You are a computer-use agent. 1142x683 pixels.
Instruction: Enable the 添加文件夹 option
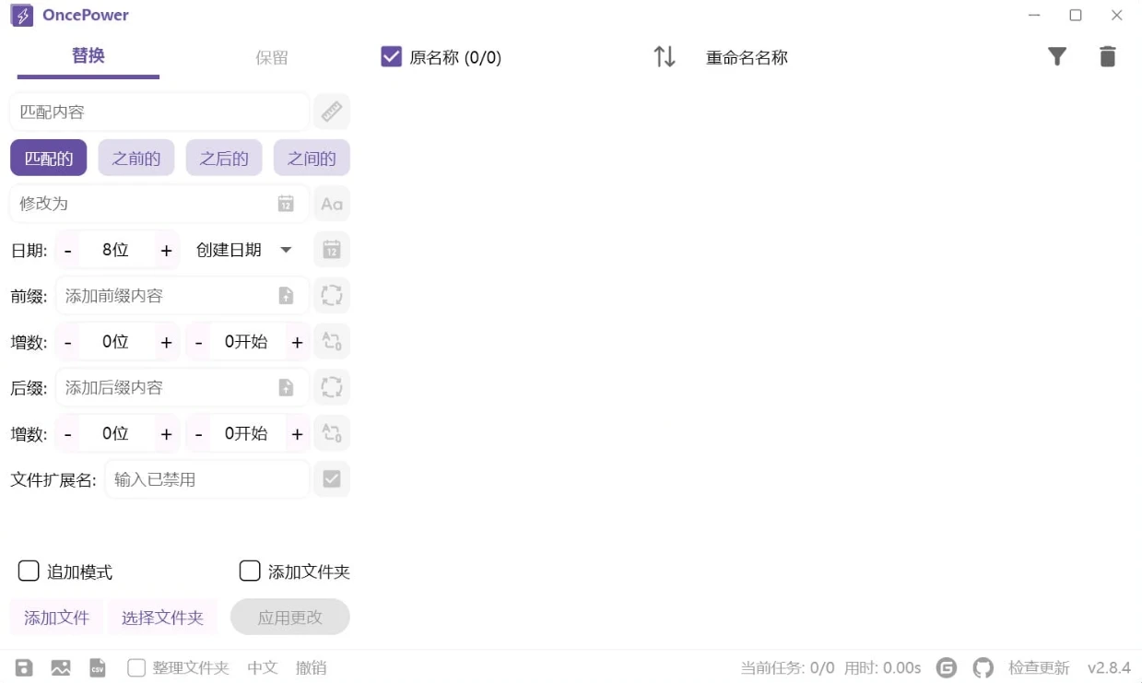pos(249,571)
